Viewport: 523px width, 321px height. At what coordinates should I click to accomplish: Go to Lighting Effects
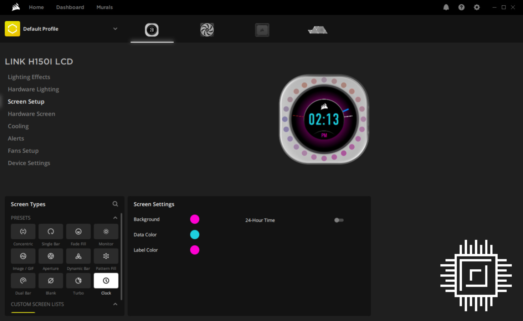tap(29, 77)
